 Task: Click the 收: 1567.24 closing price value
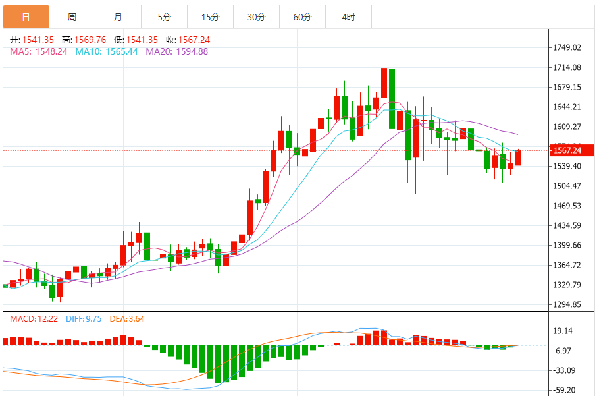(x=188, y=40)
